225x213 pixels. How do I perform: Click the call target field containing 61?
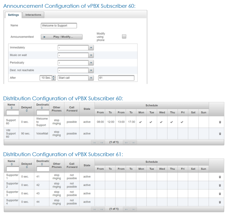(x=116, y=78)
